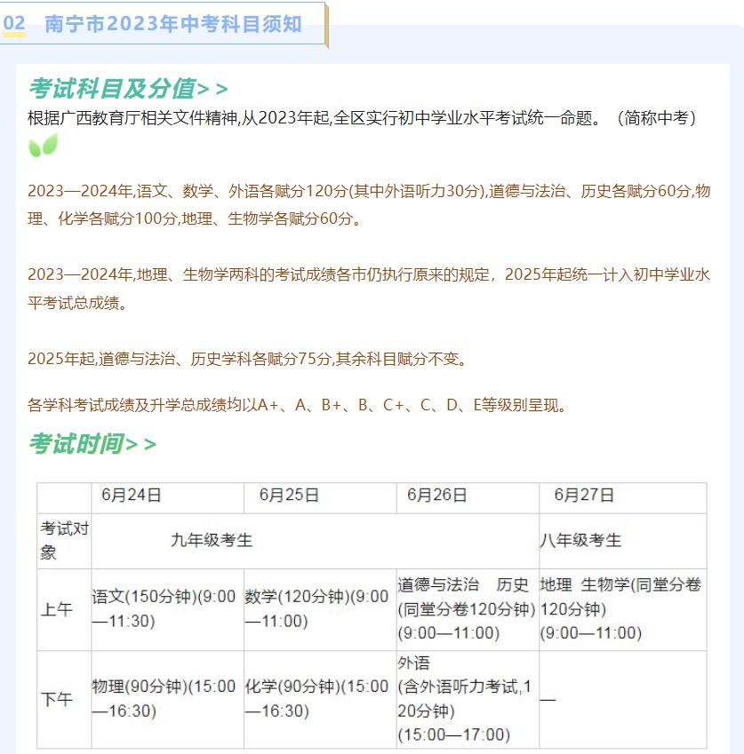Screen dimensions: 744x754
Task: Click the cell '九年级考生'
Action: point(316,541)
